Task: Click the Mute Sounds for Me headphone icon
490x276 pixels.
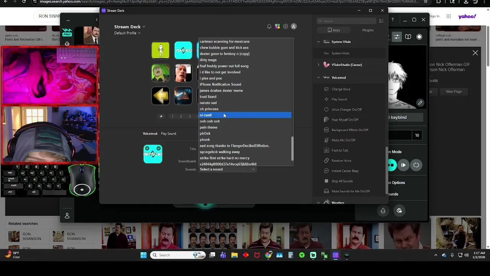Action: click(327, 191)
